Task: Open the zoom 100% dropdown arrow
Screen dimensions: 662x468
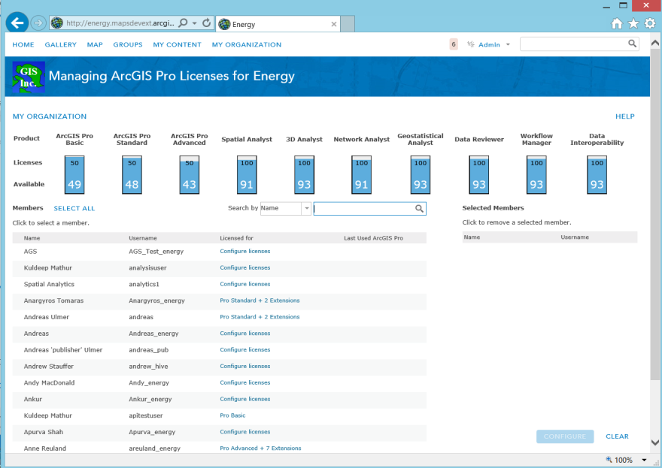Action: click(644, 460)
